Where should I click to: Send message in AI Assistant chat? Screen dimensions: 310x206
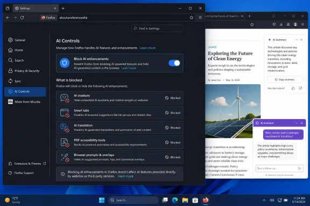point(300,168)
